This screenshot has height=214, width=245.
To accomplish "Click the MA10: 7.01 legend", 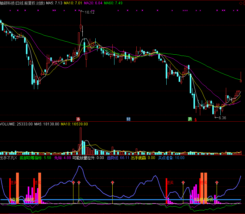I will click(x=73, y=3).
